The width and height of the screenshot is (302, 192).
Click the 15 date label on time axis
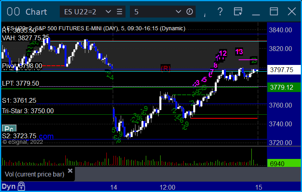tap(259, 187)
